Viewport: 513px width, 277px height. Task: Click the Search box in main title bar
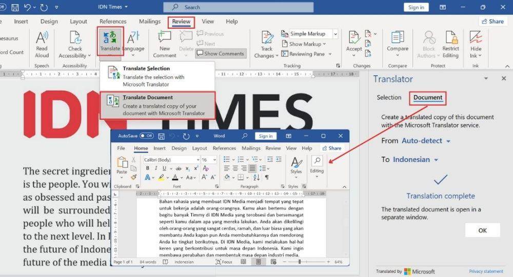click(x=238, y=7)
